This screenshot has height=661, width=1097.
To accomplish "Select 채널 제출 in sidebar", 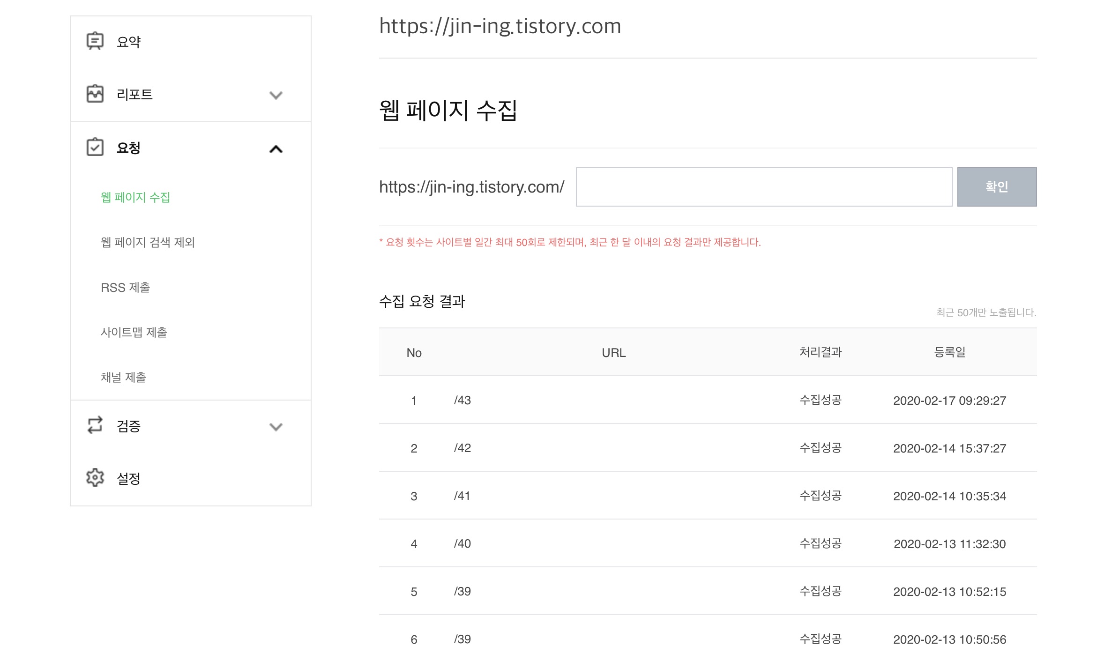I will (x=123, y=377).
